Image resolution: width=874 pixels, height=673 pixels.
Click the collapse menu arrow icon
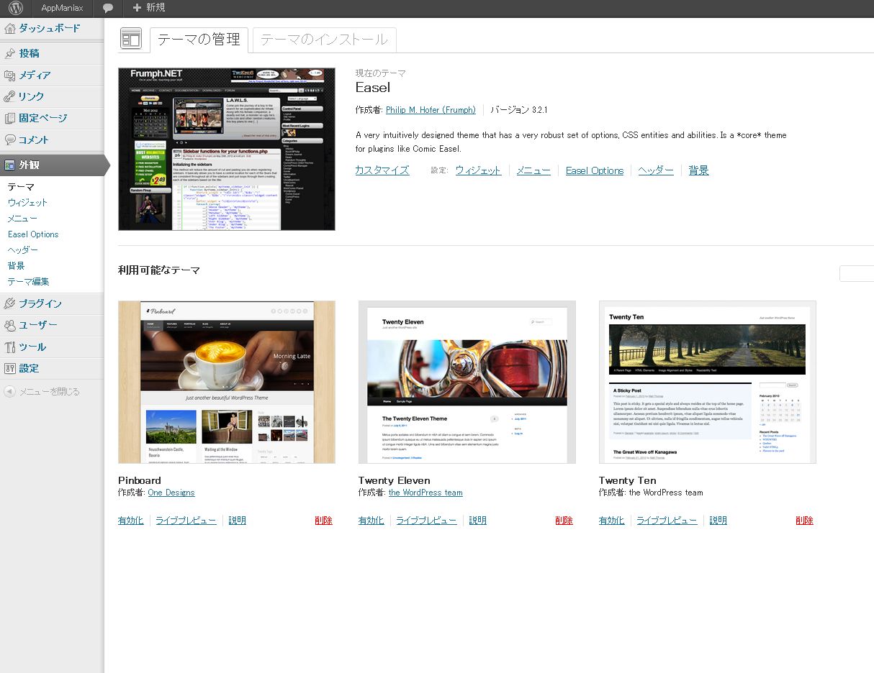10,392
